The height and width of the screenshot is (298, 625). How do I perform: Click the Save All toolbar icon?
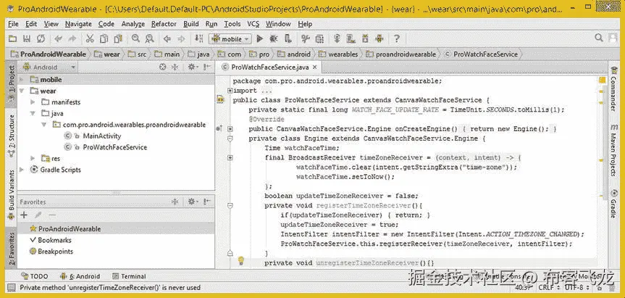coord(27,38)
